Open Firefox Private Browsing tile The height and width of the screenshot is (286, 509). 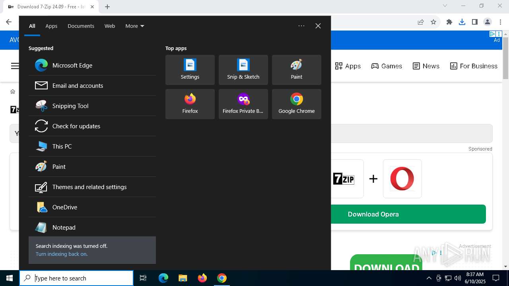tap(243, 104)
